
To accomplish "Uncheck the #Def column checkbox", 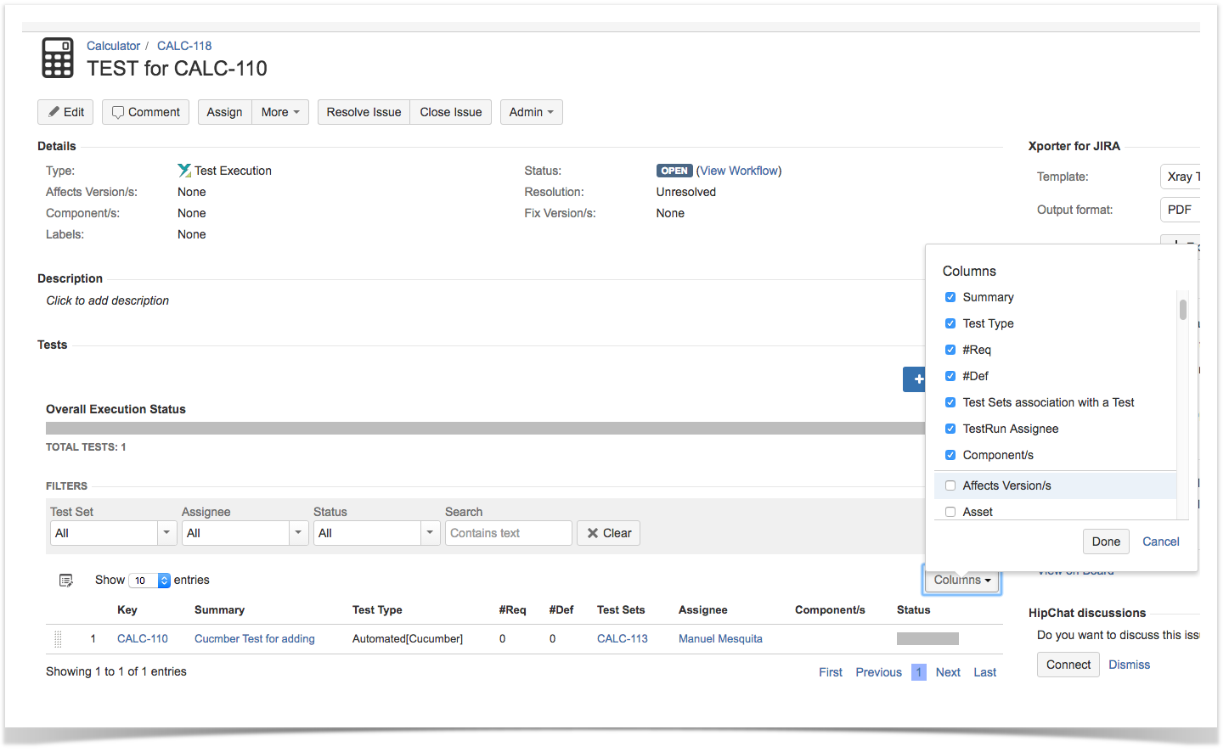I will (950, 376).
